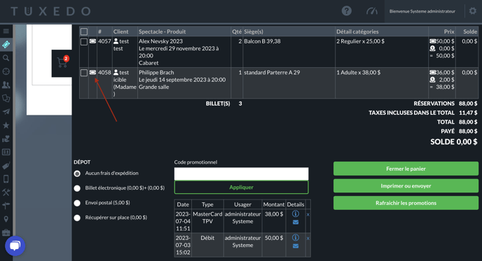Open the live chat bubble
482x261 pixels.
point(15,246)
